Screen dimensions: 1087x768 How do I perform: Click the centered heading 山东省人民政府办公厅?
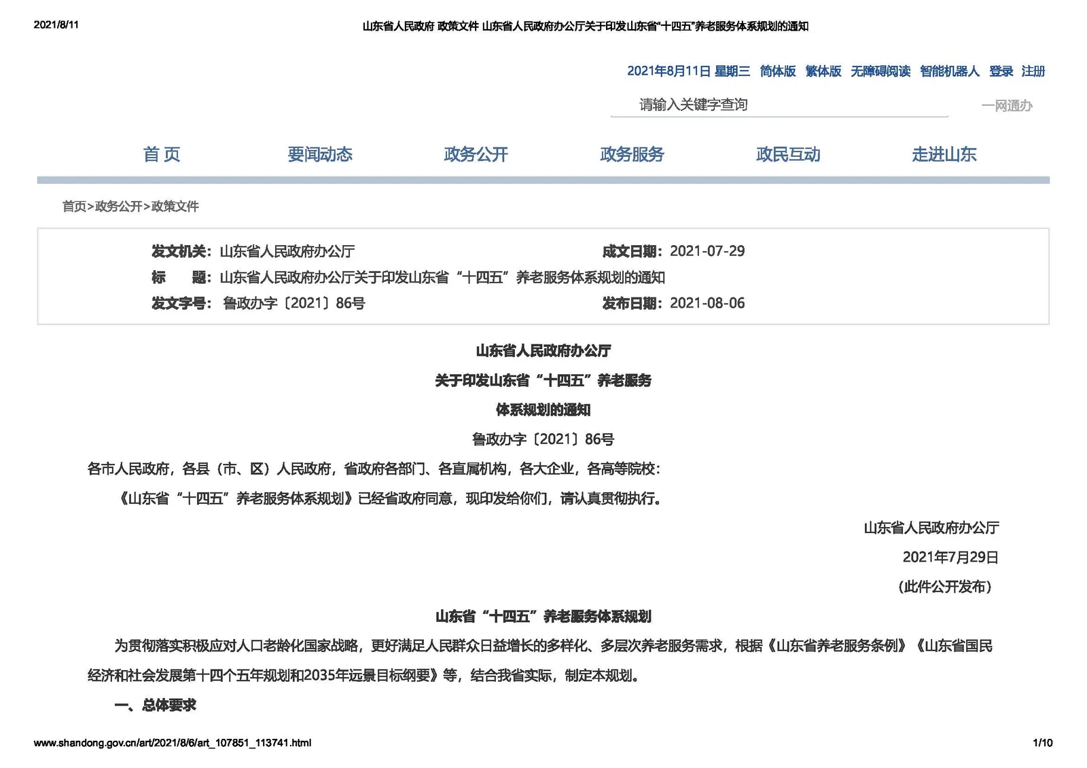pos(543,350)
